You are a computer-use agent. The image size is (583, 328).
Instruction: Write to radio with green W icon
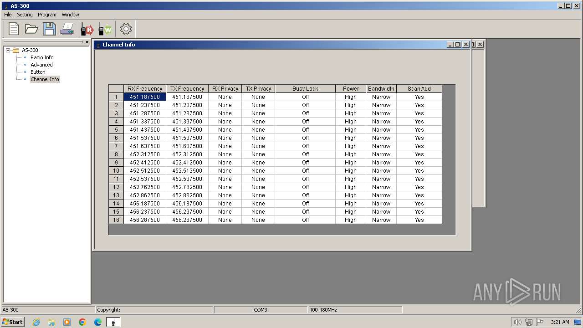[105, 29]
